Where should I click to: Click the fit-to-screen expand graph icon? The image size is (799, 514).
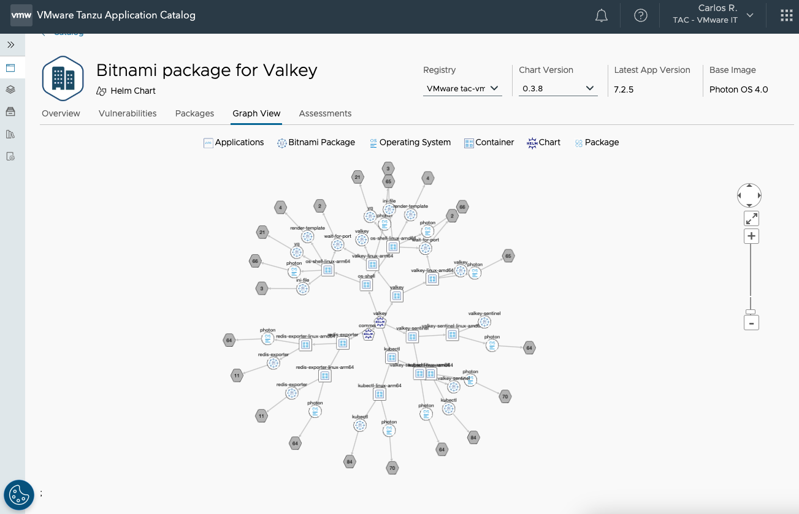751,218
